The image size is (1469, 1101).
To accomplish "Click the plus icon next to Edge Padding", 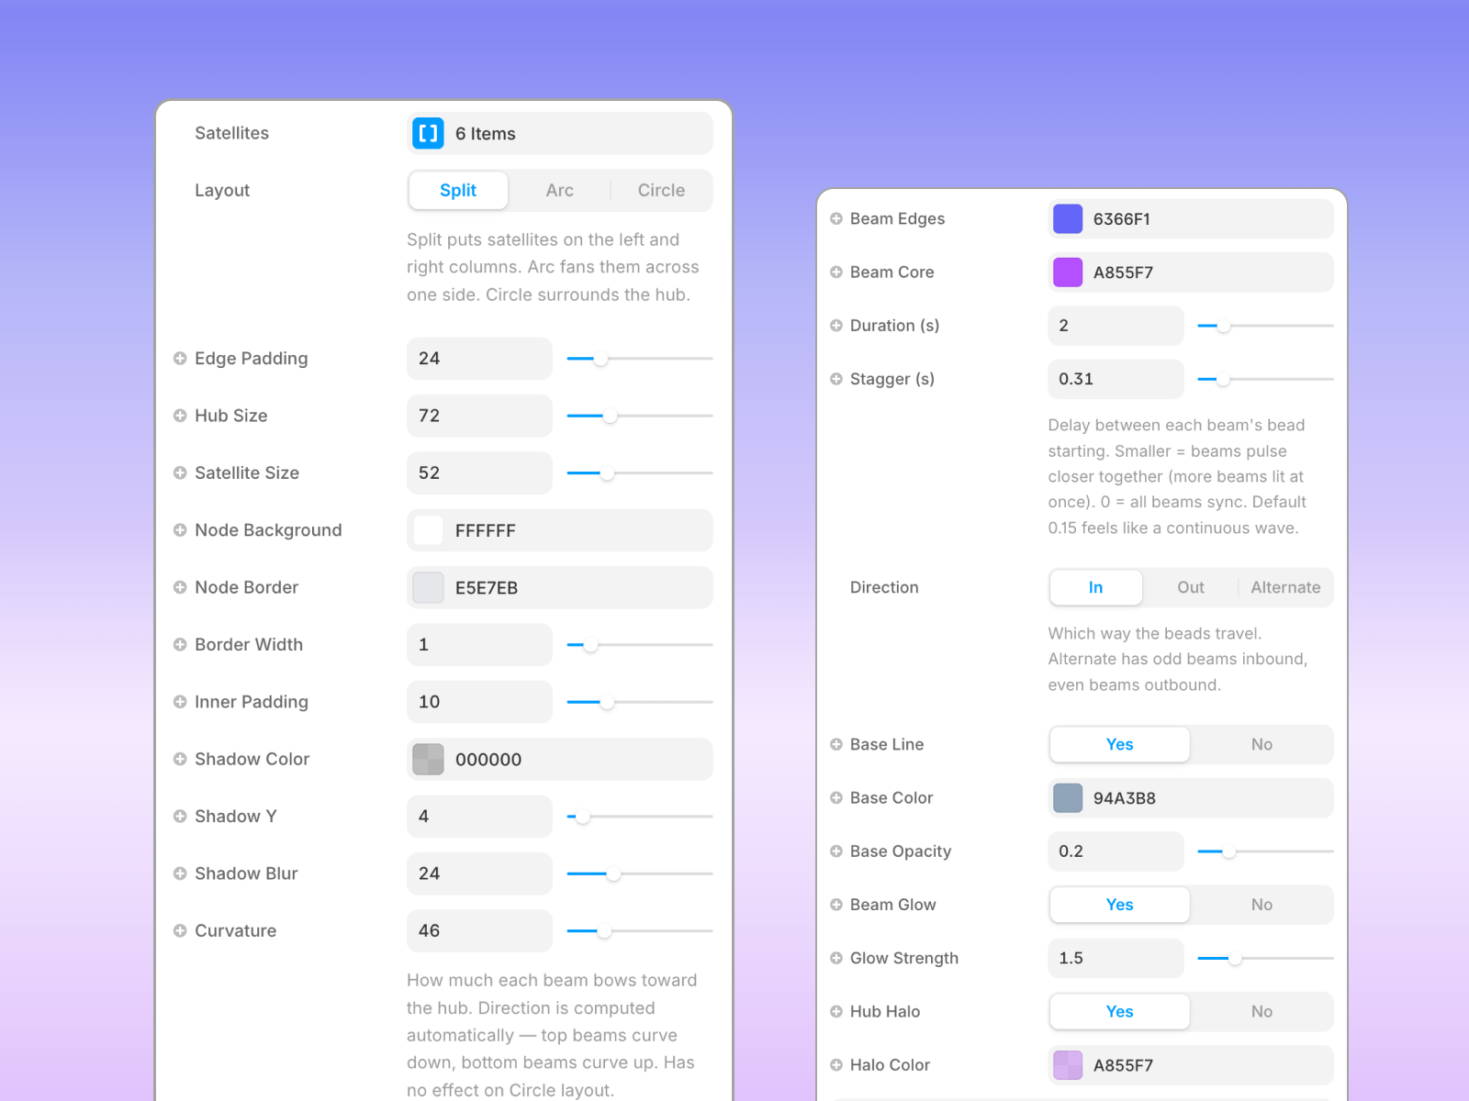I will click(x=180, y=359).
